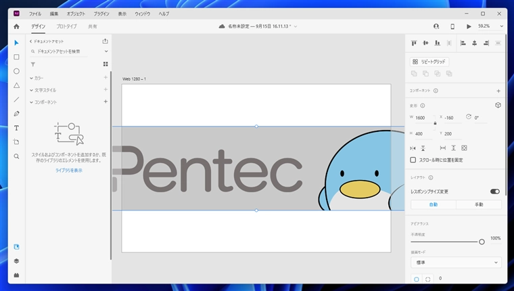This screenshot has width=514, height=291.
Task: Collapse the コンポーネント assets section
Action: click(x=32, y=102)
